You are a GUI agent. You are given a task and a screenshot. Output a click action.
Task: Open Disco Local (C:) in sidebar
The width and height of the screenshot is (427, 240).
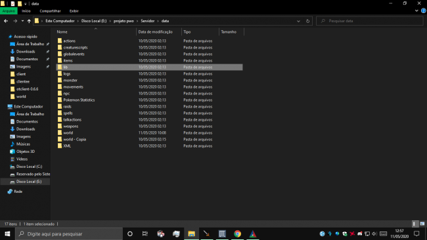pyautogui.click(x=29, y=167)
